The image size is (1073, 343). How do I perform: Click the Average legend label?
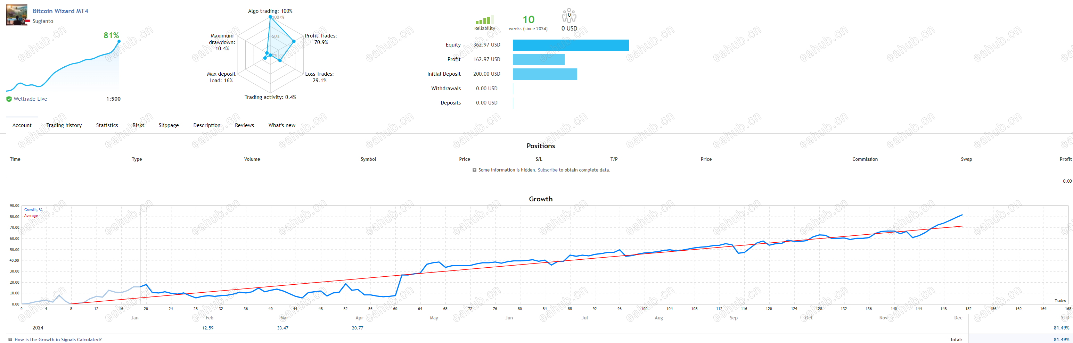[31, 216]
